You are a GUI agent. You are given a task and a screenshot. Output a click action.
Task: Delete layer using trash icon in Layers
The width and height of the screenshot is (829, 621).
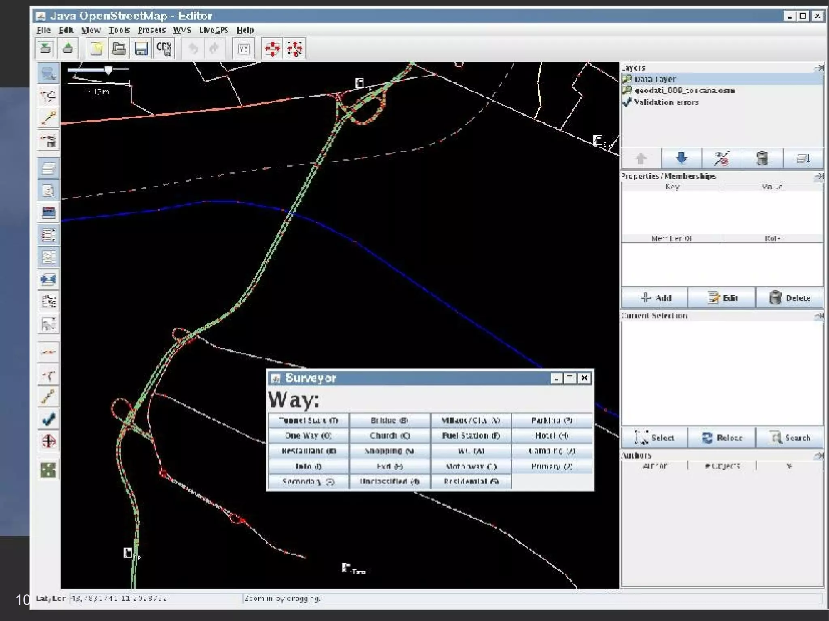(x=762, y=158)
